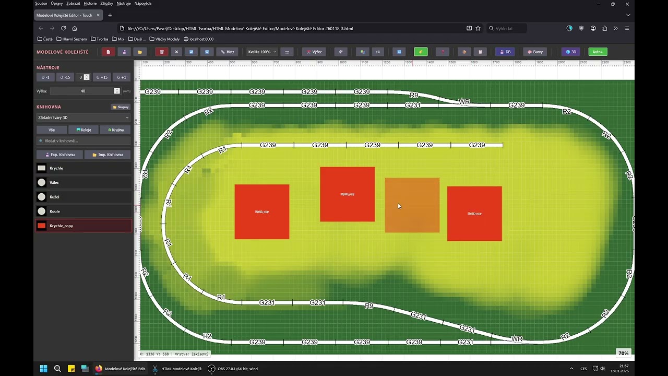Open the Zobrazit menu
This screenshot has width=668, height=376.
tap(73, 3)
